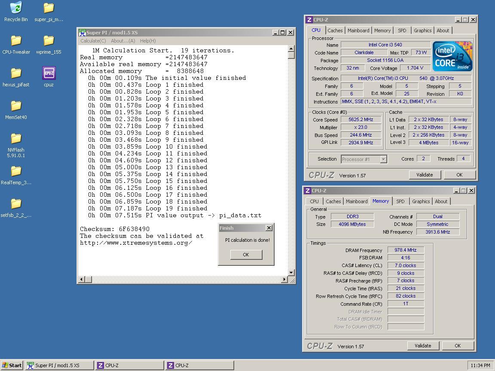Open the super_pi_m... folder icon
This screenshot has width=495, height=371.
49,12
